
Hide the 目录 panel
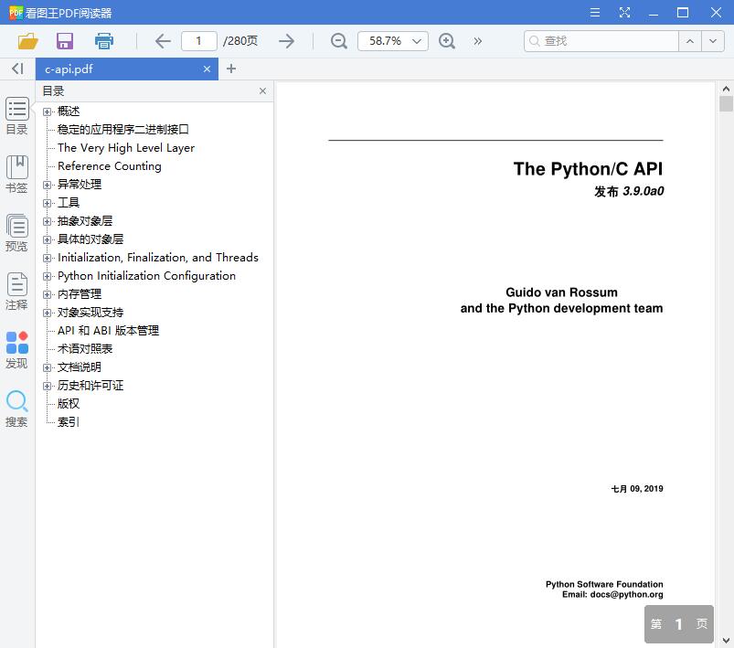point(262,90)
